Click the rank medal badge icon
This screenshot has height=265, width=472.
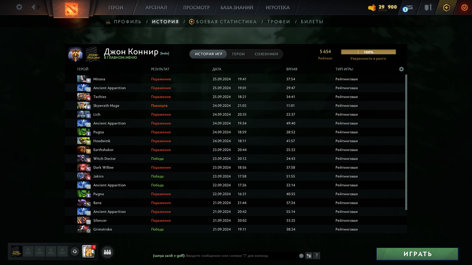[x=76, y=54]
